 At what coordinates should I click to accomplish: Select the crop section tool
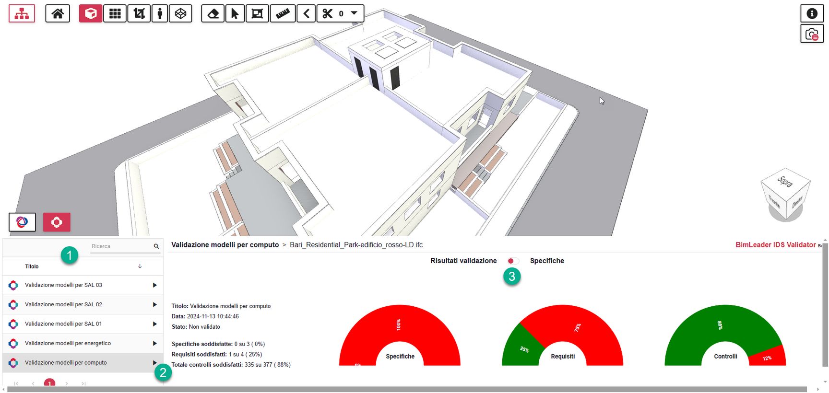coord(139,13)
